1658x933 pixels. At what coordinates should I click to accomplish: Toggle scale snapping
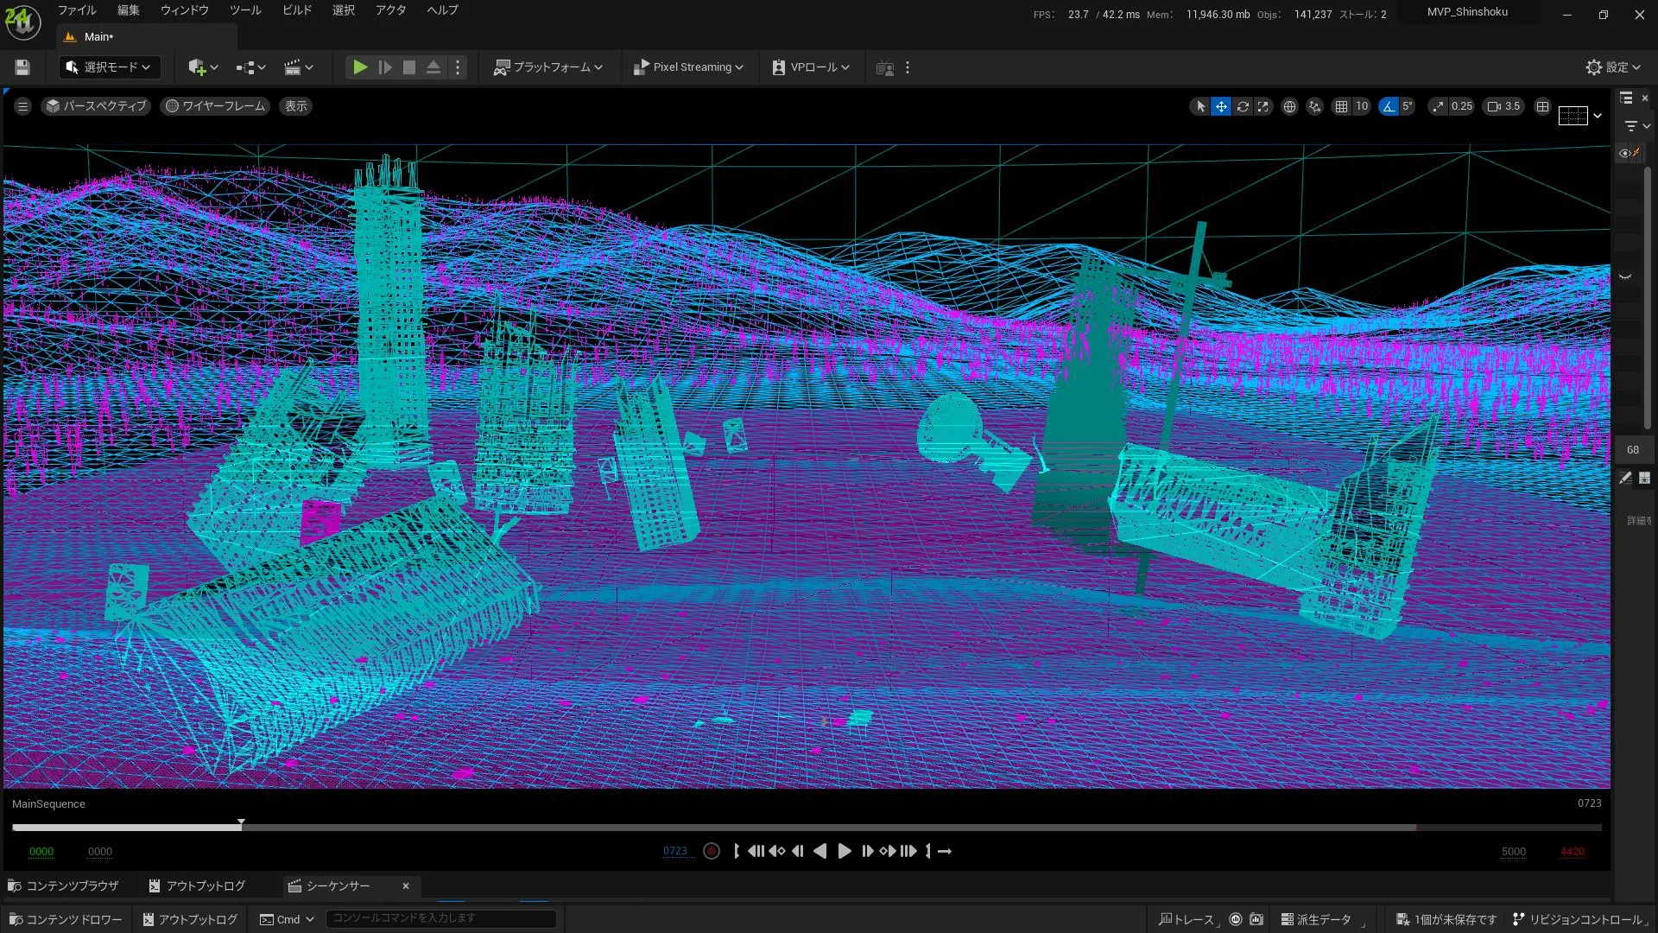pos(1437,106)
